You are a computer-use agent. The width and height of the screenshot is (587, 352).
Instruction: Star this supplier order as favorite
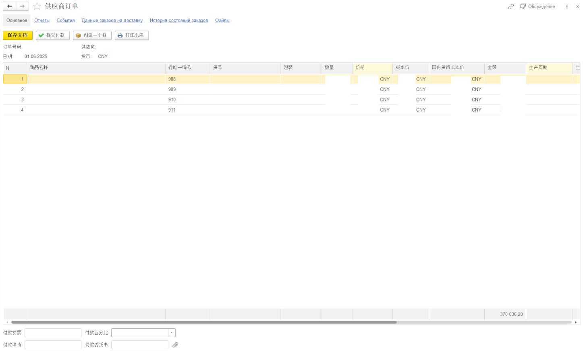tap(37, 6)
